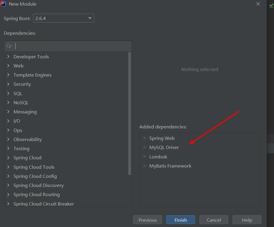This screenshot has height=227, width=274.
Task: Click the Previous button
Action: (148, 220)
